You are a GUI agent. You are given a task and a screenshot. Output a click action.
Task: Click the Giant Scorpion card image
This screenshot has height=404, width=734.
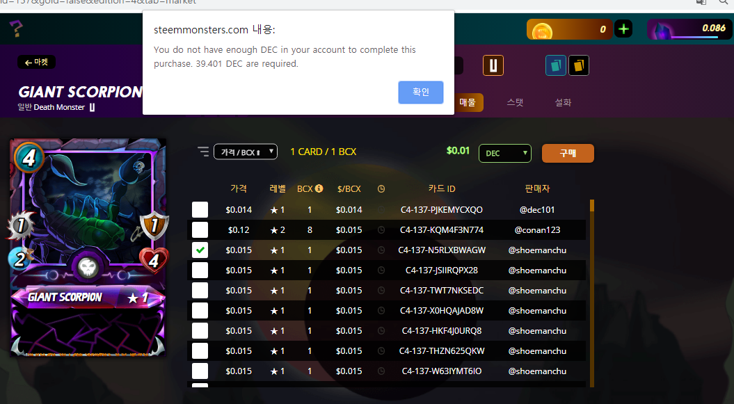click(x=88, y=248)
